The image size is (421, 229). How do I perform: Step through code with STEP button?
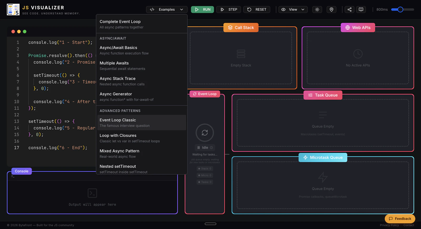[x=229, y=9]
